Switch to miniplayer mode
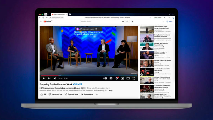Image resolution: width=213 pixels, height=120 pixels. pyautogui.click(x=122, y=78)
